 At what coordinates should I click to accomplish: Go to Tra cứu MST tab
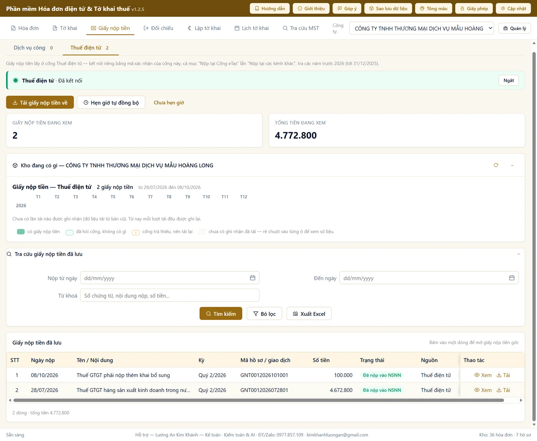(x=301, y=28)
